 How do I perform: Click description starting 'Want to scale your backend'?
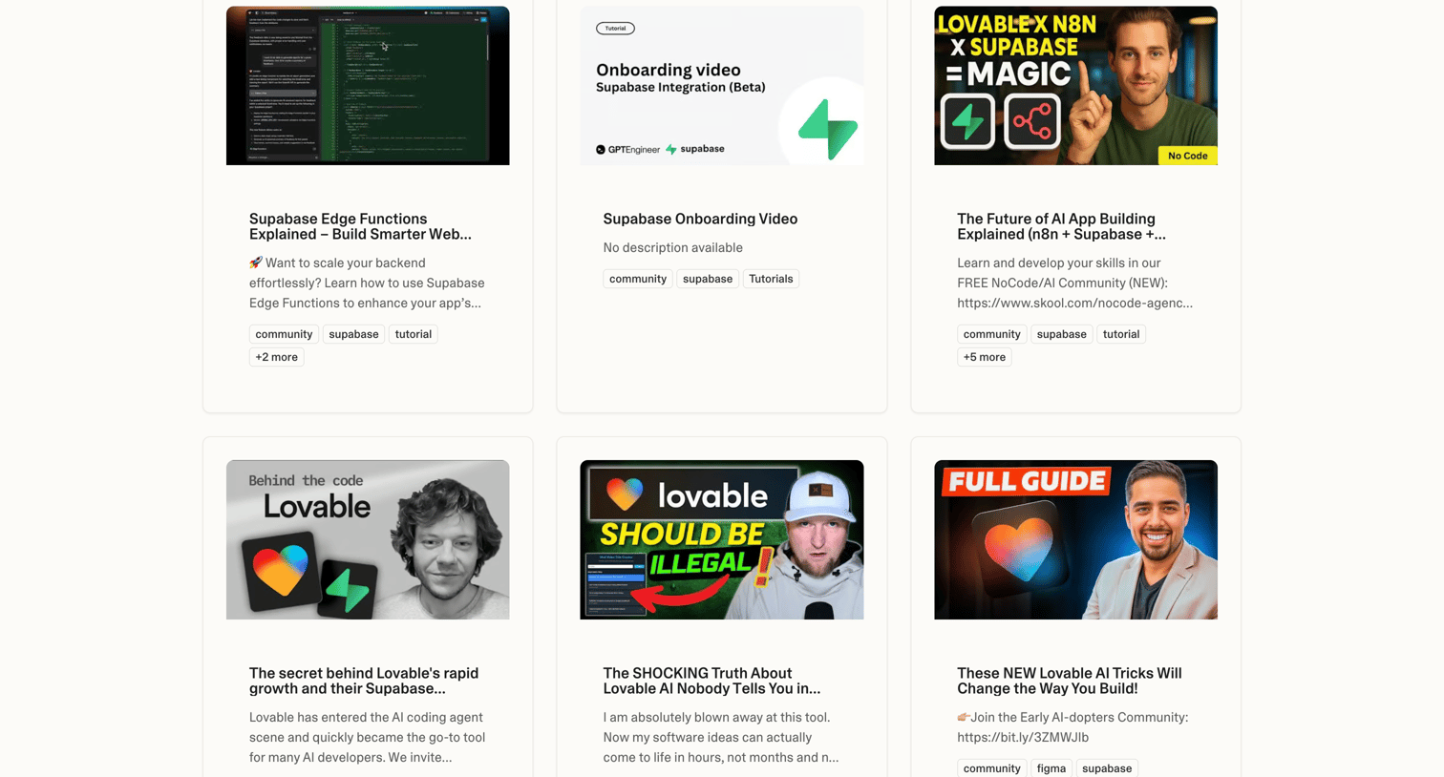[367, 283]
